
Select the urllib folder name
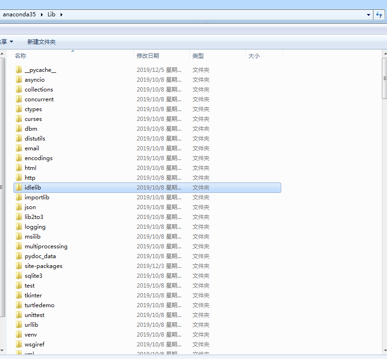31,324
